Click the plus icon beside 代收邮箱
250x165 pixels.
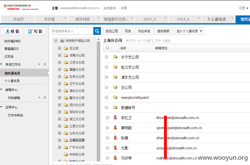click(39, 98)
